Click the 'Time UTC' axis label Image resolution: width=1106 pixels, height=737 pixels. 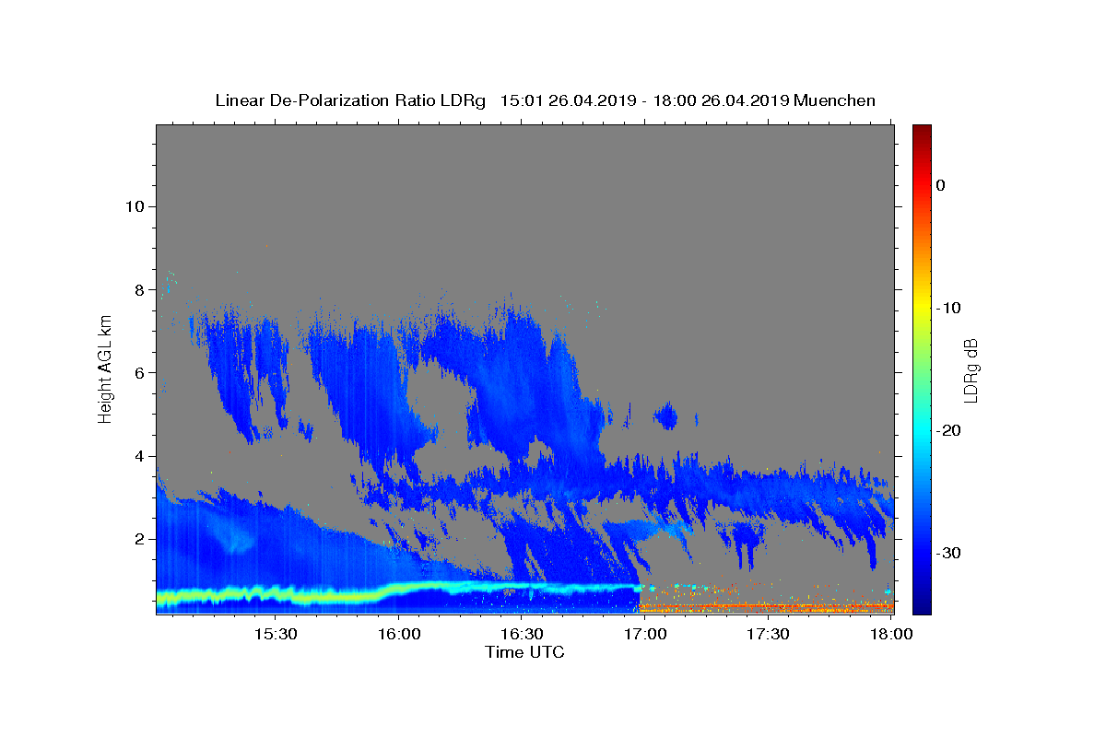click(x=524, y=652)
